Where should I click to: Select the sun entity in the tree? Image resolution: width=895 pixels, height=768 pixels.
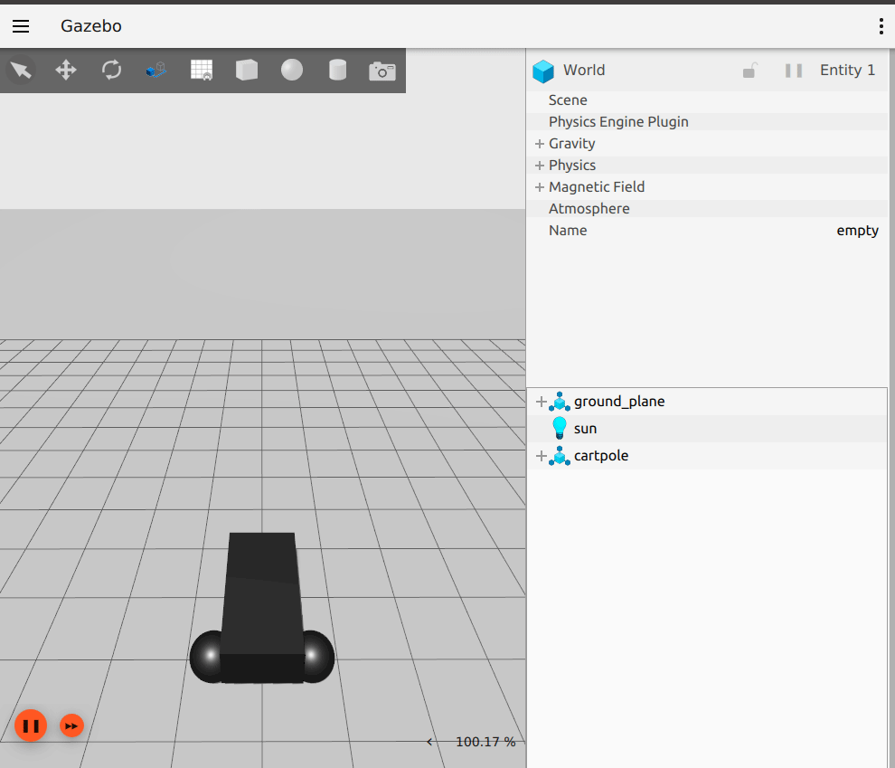[586, 428]
